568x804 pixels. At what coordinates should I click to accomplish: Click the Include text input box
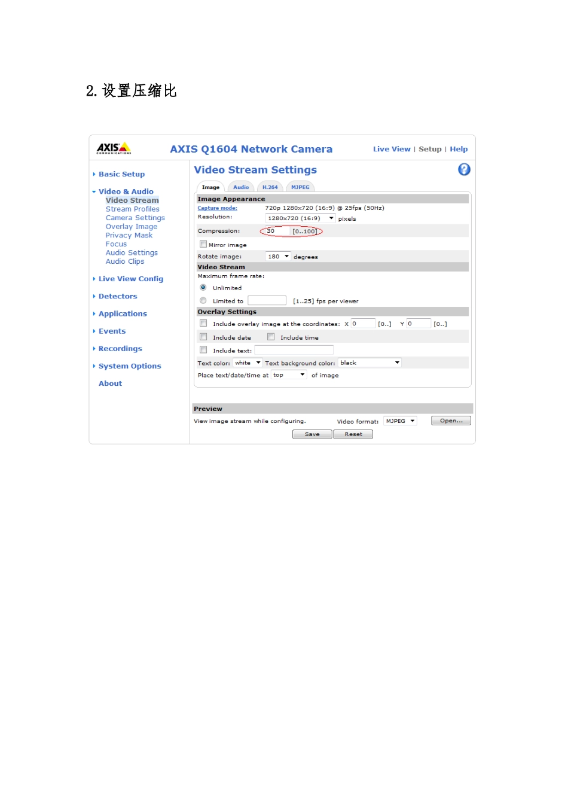tap(294, 350)
